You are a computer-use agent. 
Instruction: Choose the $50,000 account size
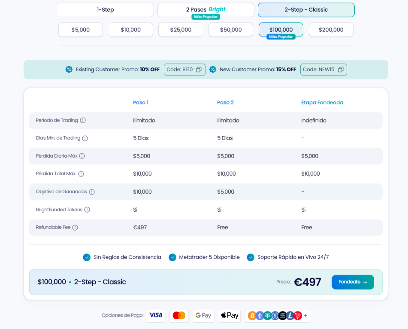click(x=231, y=30)
